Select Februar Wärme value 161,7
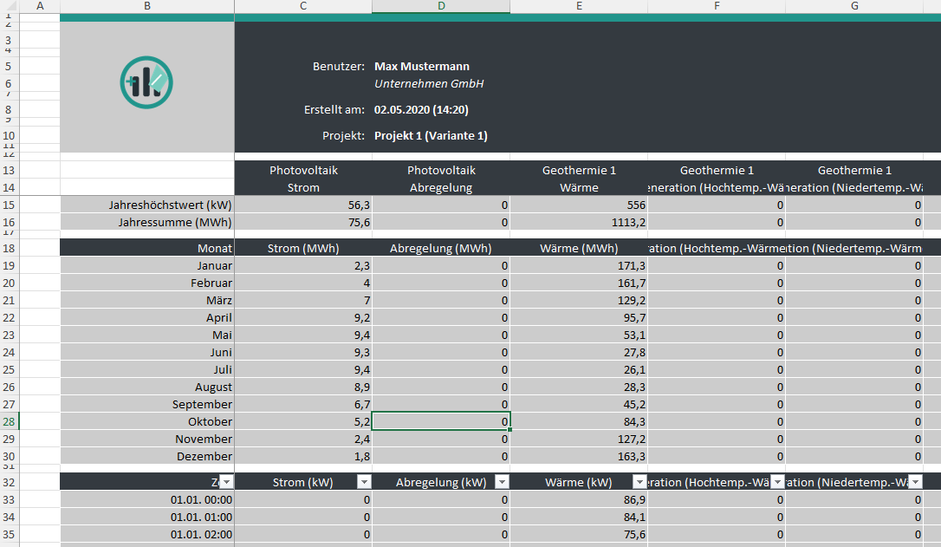This screenshot has width=941, height=547. [x=579, y=283]
